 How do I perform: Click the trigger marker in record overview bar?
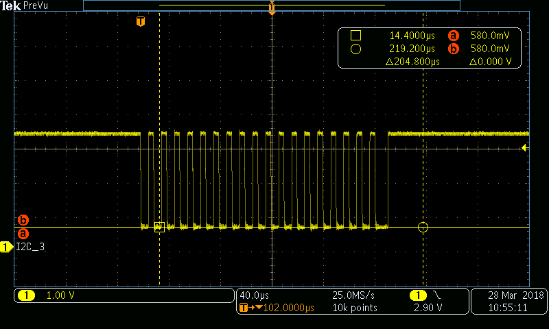pyautogui.click(x=272, y=8)
